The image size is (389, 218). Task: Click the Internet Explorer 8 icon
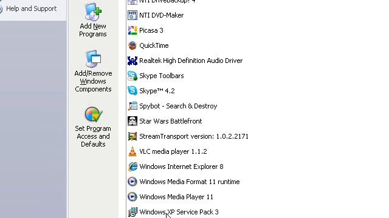click(x=133, y=167)
